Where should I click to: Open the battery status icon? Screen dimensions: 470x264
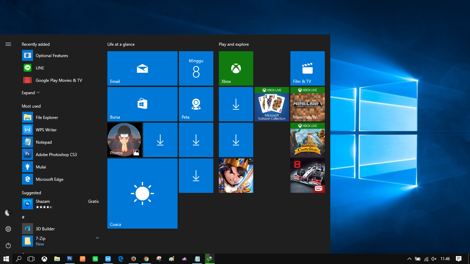click(418, 259)
